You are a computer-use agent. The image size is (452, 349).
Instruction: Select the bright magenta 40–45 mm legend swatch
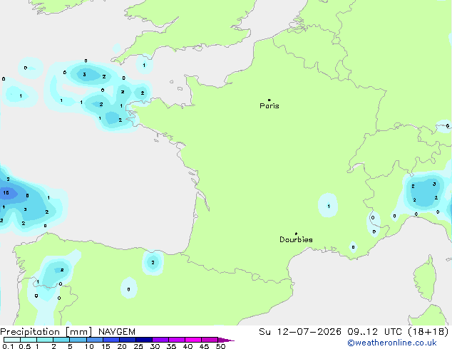click(x=193, y=340)
